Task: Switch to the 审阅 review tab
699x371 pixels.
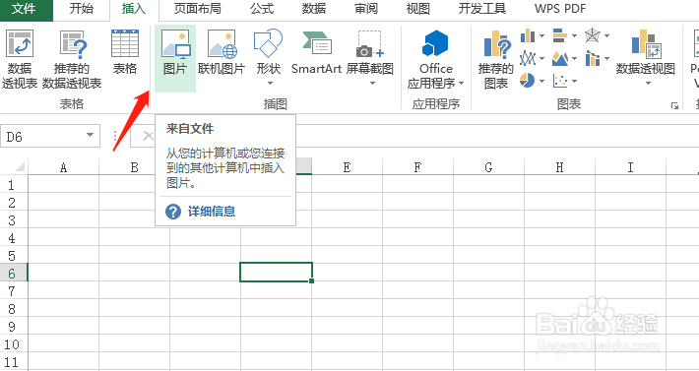Action: point(366,9)
